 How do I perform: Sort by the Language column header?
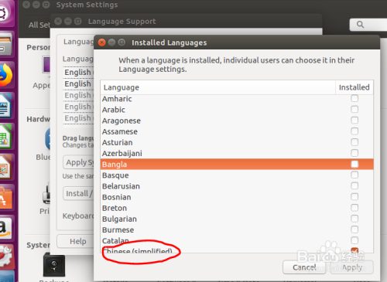pos(218,87)
